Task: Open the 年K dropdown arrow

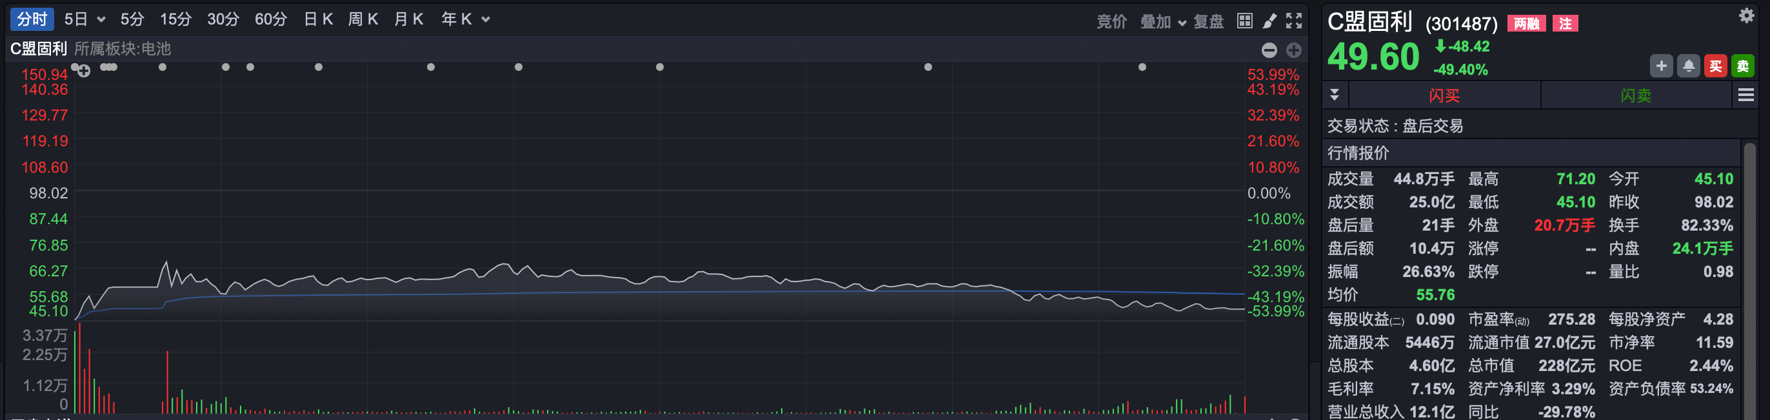Action: (x=486, y=19)
